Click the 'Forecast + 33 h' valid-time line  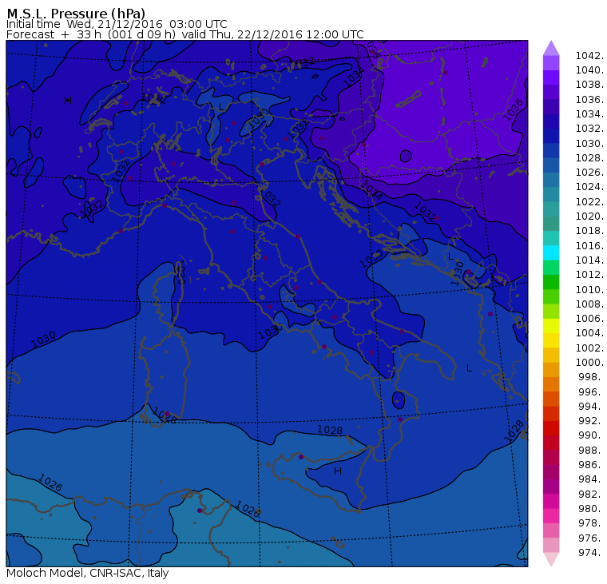click(x=185, y=34)
